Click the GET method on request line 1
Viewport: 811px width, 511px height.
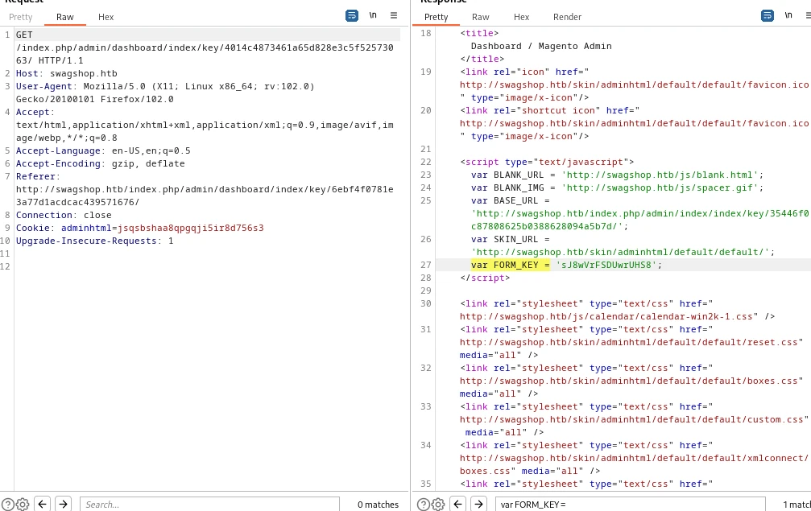click(24, 35)
